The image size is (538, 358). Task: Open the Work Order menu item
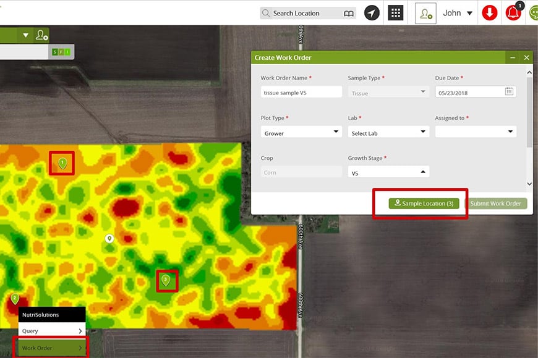click(x=52, y=348)
